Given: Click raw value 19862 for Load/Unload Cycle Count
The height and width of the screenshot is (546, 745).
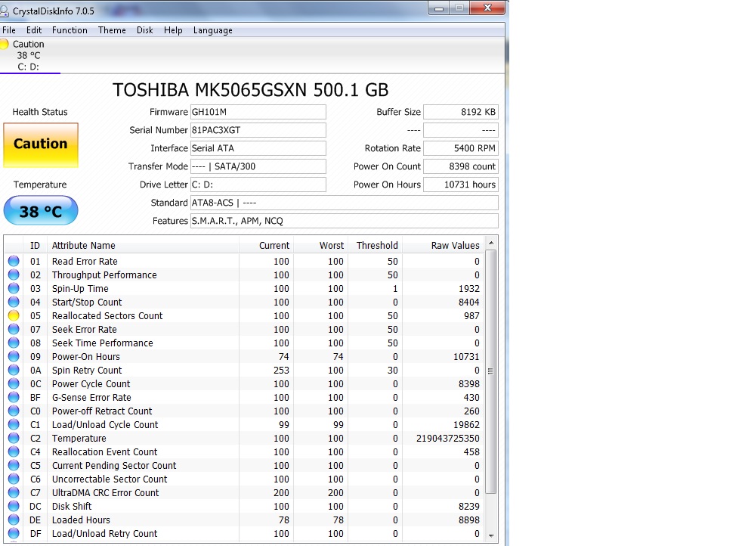Looking at the screenshot, I should [467, 425].
